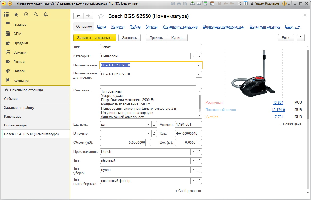Open the Управление запасами tab
Viewport: 311px width, 200px height.
point(180,27)
